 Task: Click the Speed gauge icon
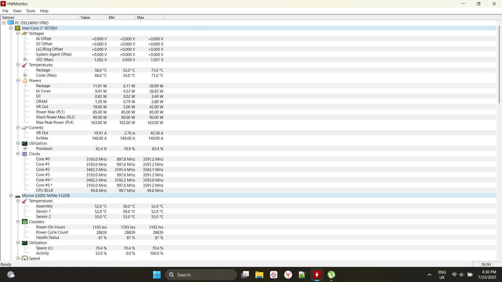pyautogui.click(x=25, y=258)
